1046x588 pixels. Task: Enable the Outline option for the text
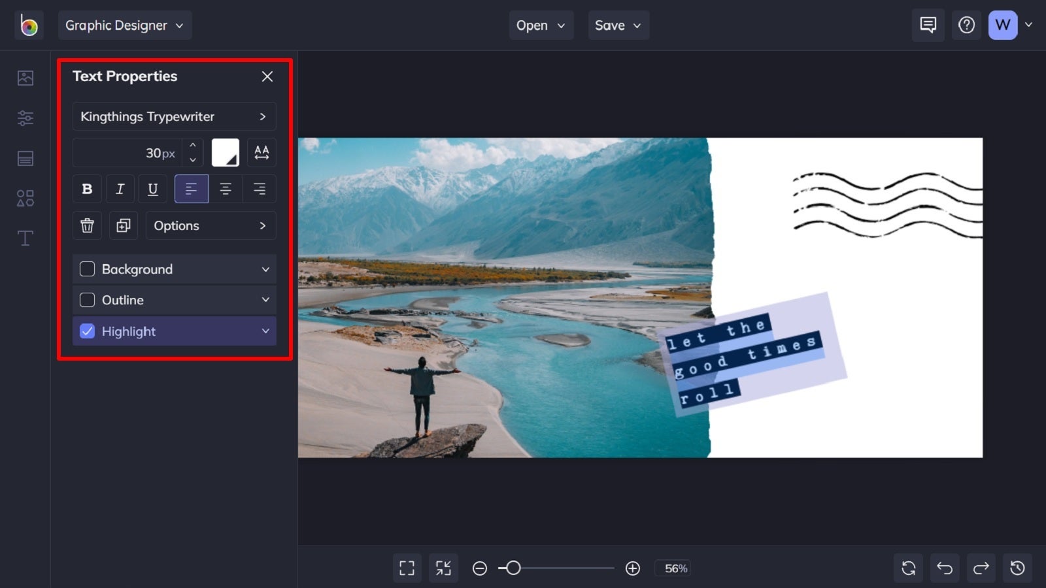pos(87,300)
